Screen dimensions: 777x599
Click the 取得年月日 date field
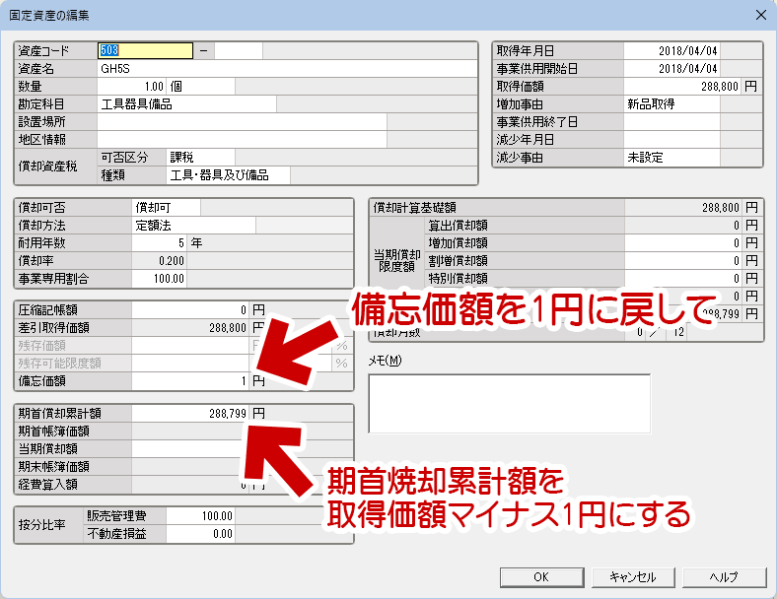pyautogui.click(x=671, y=51)
